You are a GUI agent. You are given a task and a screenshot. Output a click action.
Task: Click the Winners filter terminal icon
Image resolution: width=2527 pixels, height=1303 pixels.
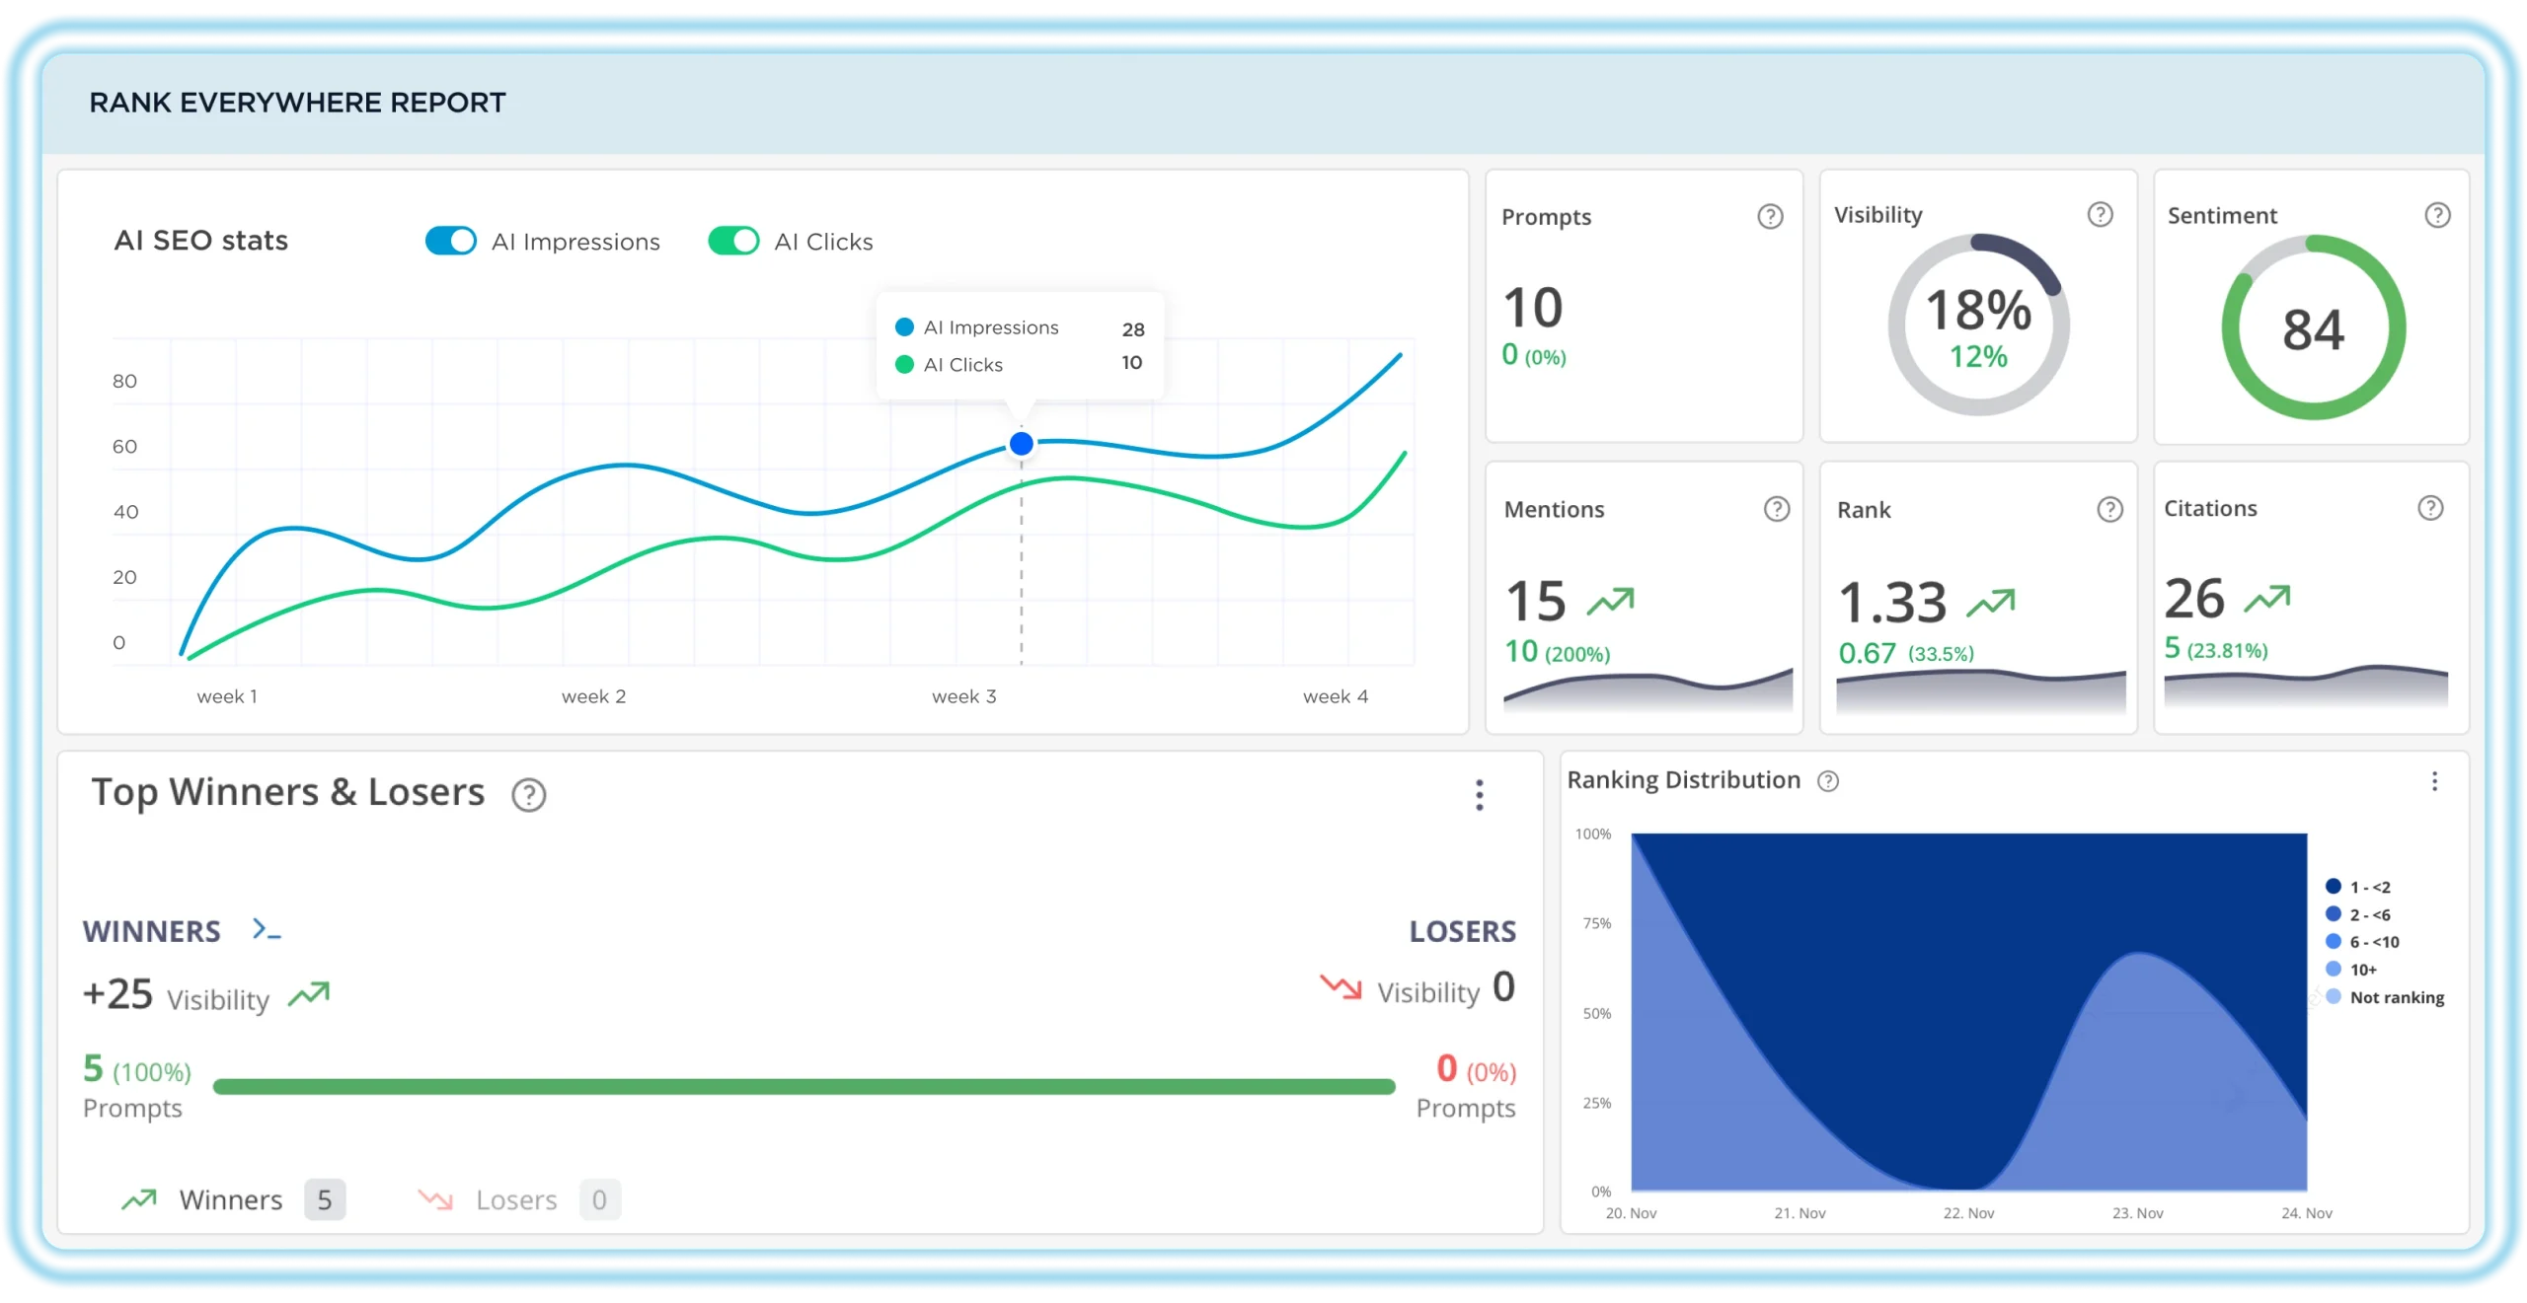tap(265, 928)
